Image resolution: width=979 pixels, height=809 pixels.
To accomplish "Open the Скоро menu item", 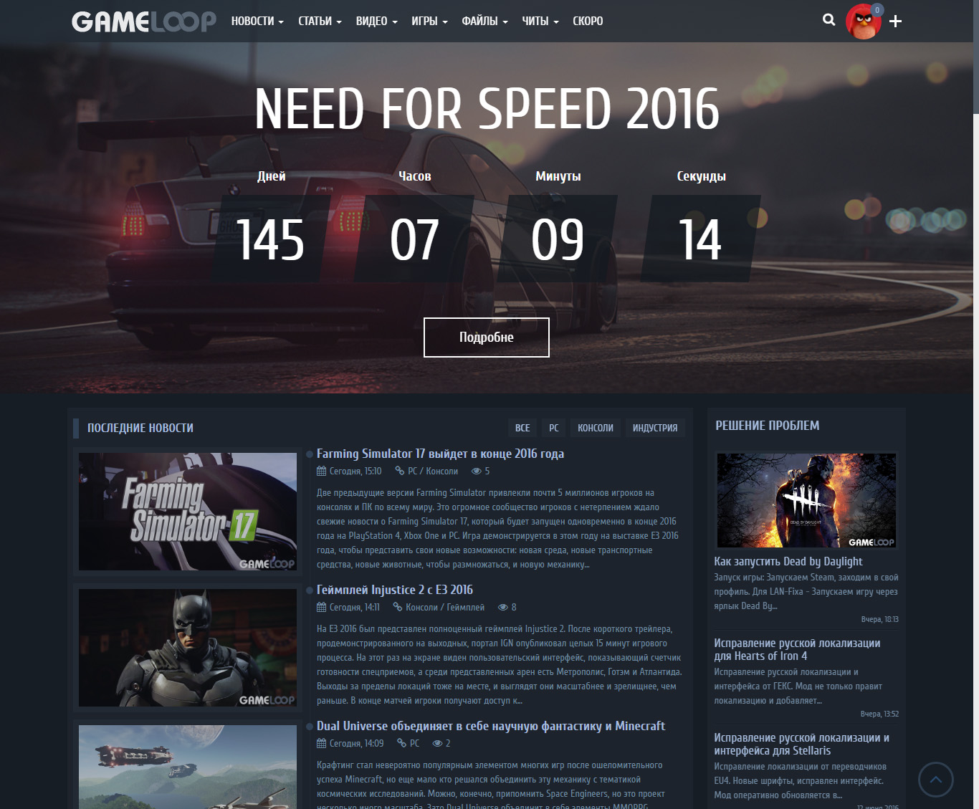I will [588, 21].
